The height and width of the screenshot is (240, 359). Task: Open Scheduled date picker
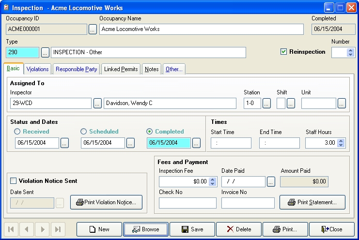130,143
